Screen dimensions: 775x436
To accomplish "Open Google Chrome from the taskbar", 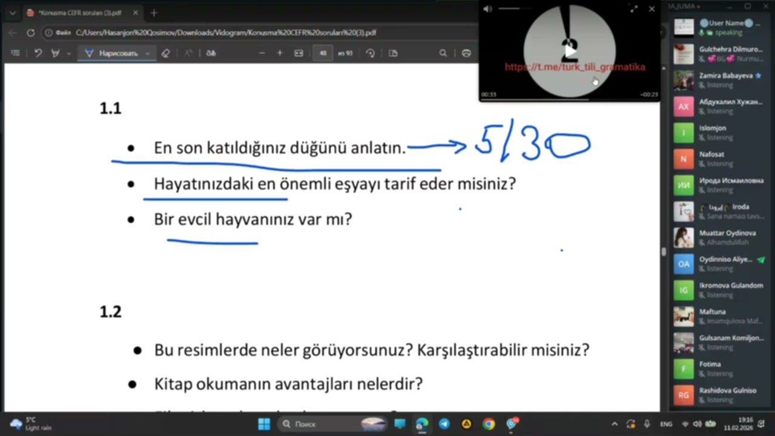I will [489, 424].
